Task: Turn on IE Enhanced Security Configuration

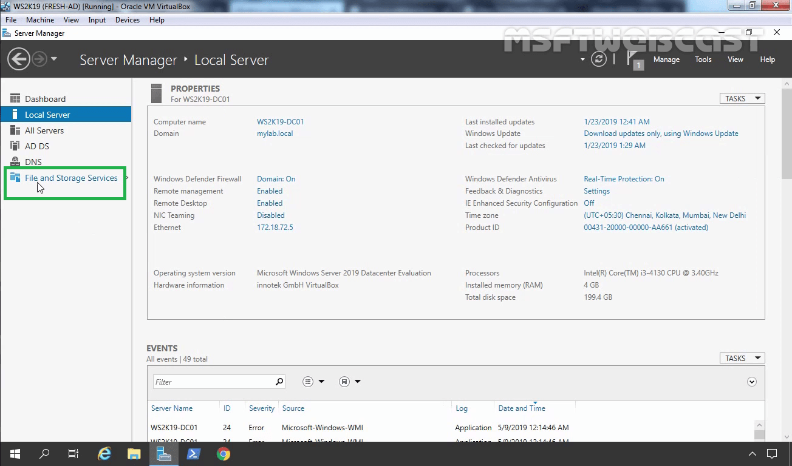Action: [589, 203]
